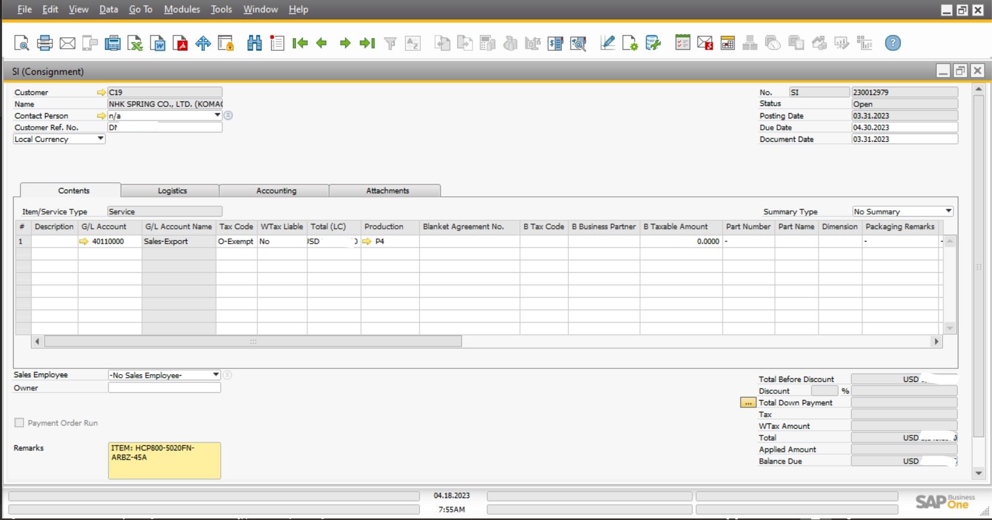Open Transaction Journal report icon
992x520 pixels.
[555, 43]
